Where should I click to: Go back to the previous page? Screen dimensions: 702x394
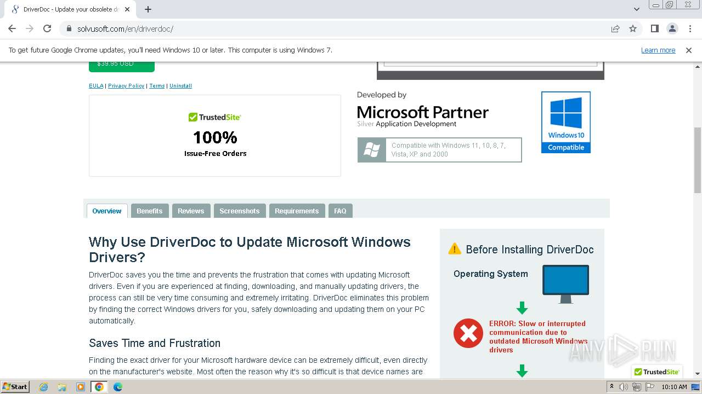point(12,28)
